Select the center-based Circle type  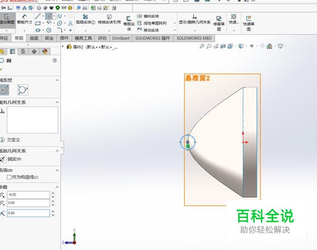pos(4,90)
